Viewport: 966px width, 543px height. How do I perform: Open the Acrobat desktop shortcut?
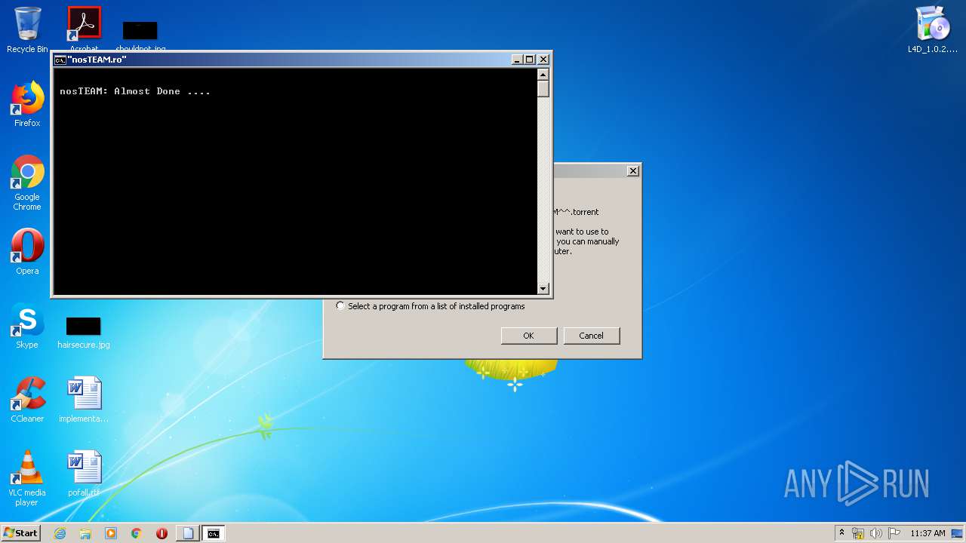tap(84, 29)
